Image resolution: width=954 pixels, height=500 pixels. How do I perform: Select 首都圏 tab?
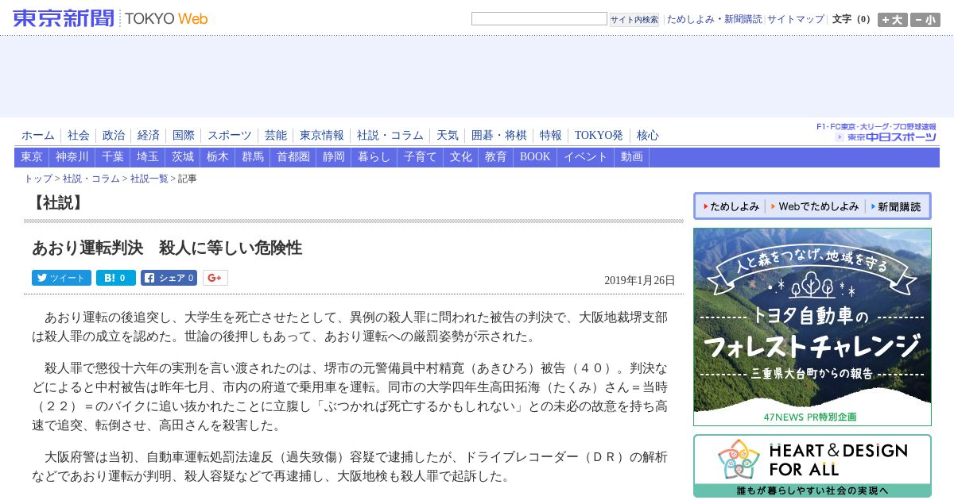293,157
